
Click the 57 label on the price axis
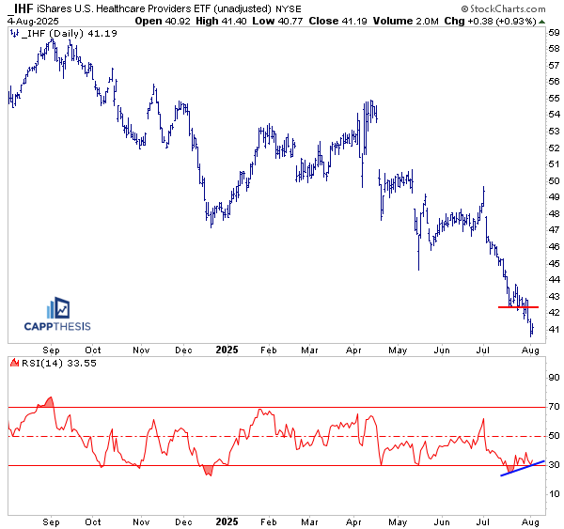coord(554,66)
